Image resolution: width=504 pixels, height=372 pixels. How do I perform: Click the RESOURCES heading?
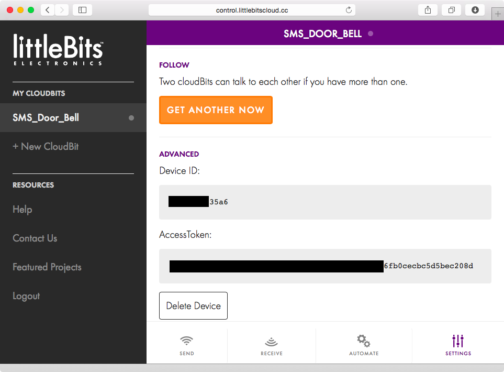click(x=33, y=185)
